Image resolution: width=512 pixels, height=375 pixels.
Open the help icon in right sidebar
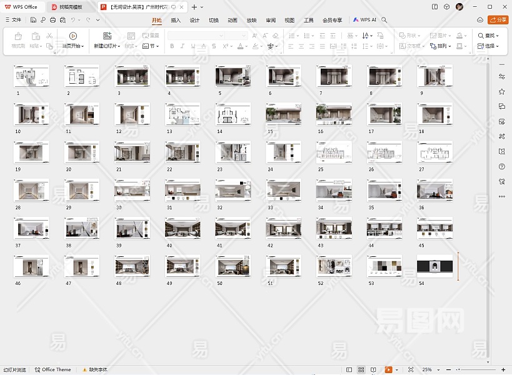click(x=501, y=166)
